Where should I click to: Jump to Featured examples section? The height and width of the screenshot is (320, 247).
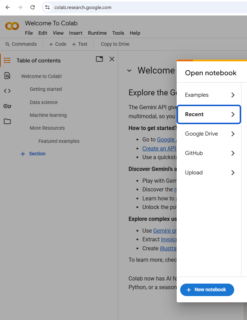(59, 141)
